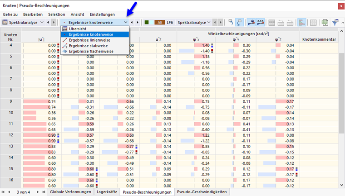Export table to Excel icon

click(325, 22)
